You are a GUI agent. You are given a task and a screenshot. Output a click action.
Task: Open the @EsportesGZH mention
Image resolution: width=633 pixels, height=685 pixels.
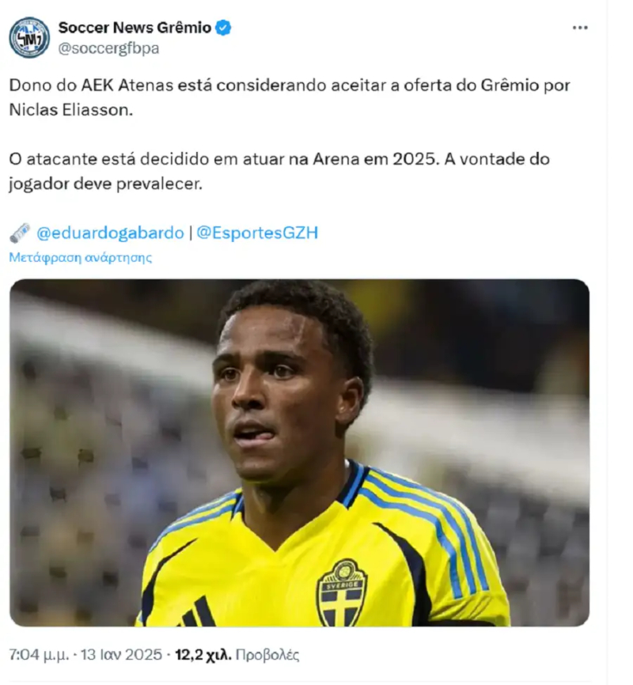[x=257, y=233]
